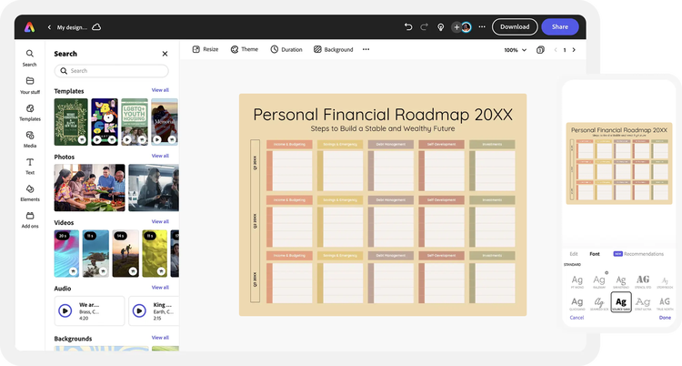Open the Search panel in sidebar
This screenshot has width=682, height=366.
point(30,57)
